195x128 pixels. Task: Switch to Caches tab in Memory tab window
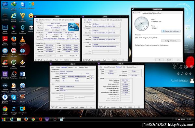[106, 67]
